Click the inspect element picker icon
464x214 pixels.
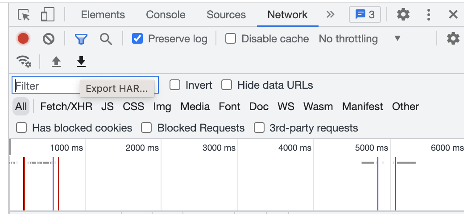point(24,15)
